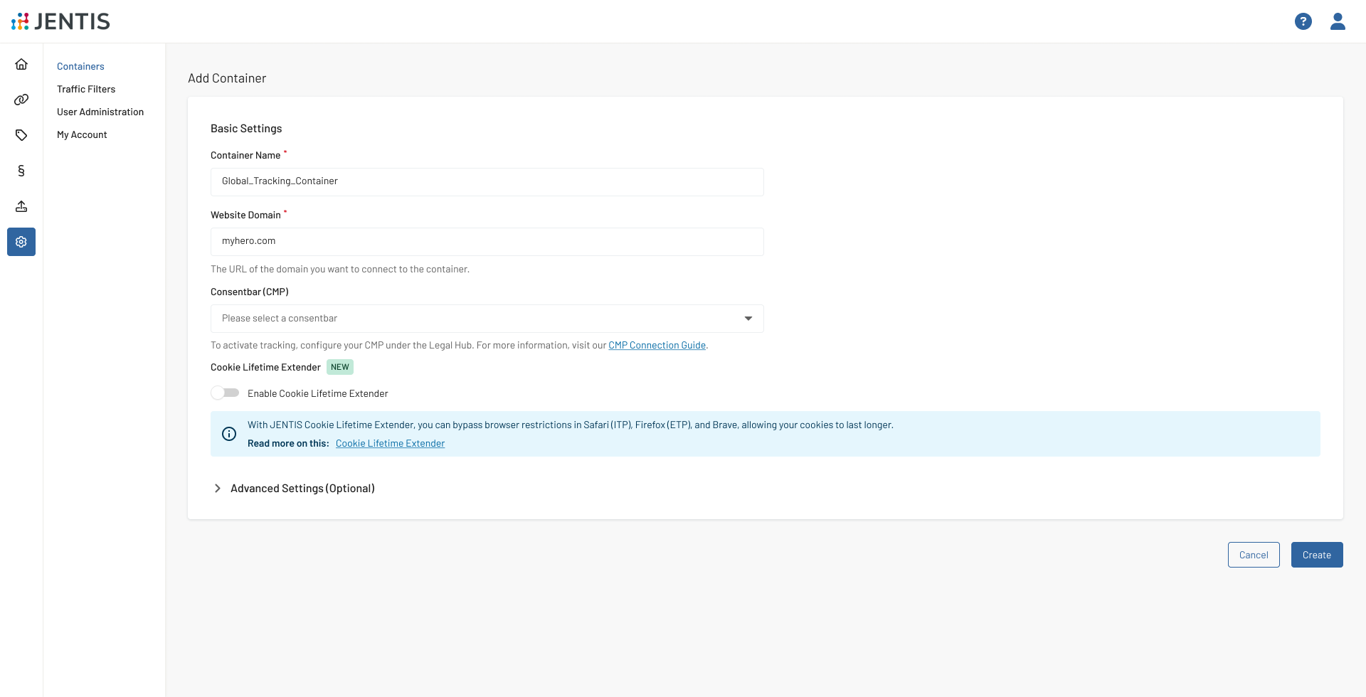The height and width of the screenshot is (697, 1366).
Task: Open the user profile icon
Action: coord(1338,21)
